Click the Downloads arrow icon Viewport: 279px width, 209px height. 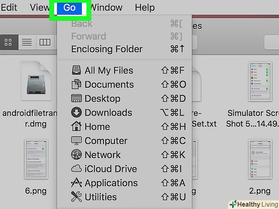(x=76, y=113)
